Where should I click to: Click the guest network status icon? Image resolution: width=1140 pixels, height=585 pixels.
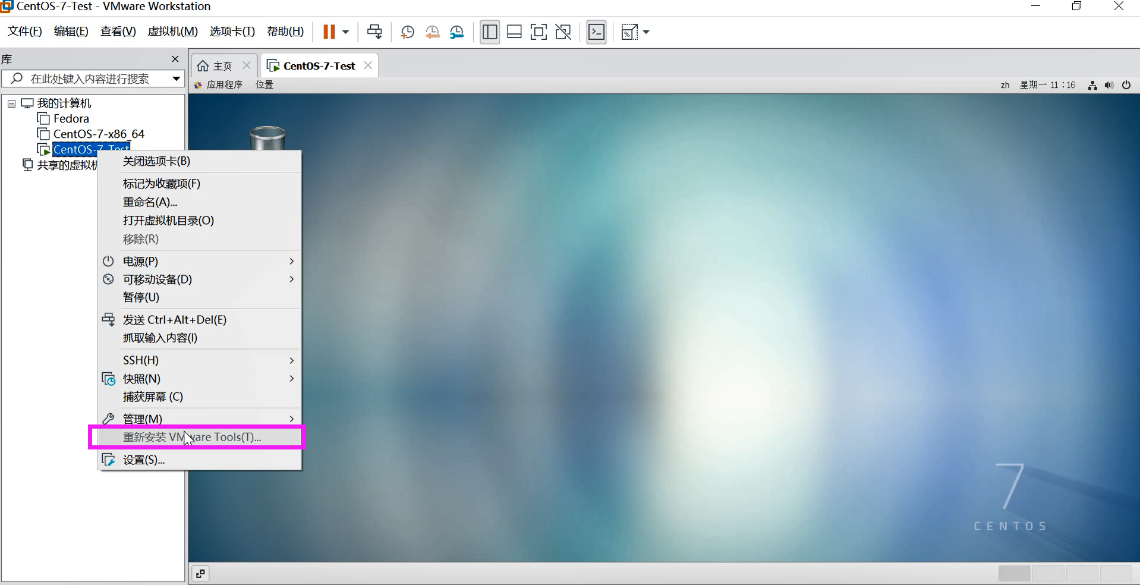coord(1092,85)
